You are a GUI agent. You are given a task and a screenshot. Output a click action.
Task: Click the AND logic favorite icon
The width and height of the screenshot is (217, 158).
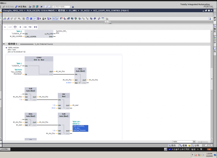click(x=5, y=27)
